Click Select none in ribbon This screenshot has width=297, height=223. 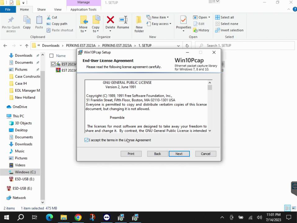pyautogui.click(x=227, y=24)
